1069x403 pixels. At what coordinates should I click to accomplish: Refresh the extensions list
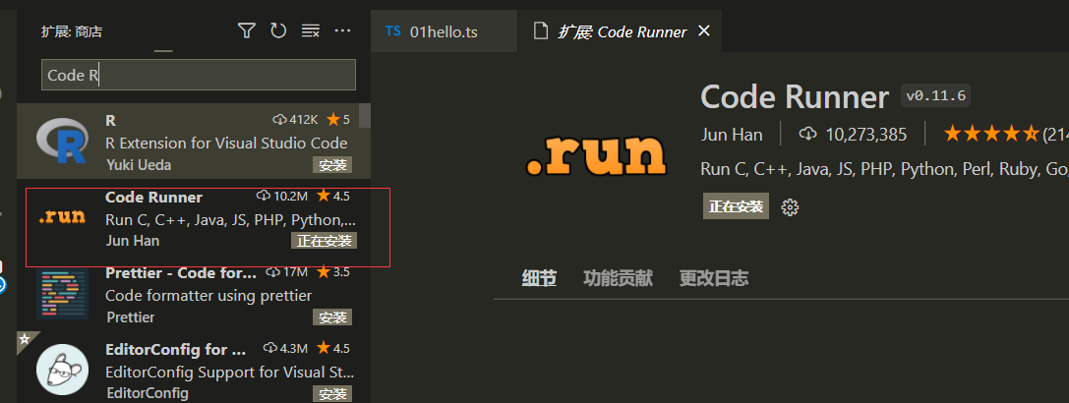point(278,30)
